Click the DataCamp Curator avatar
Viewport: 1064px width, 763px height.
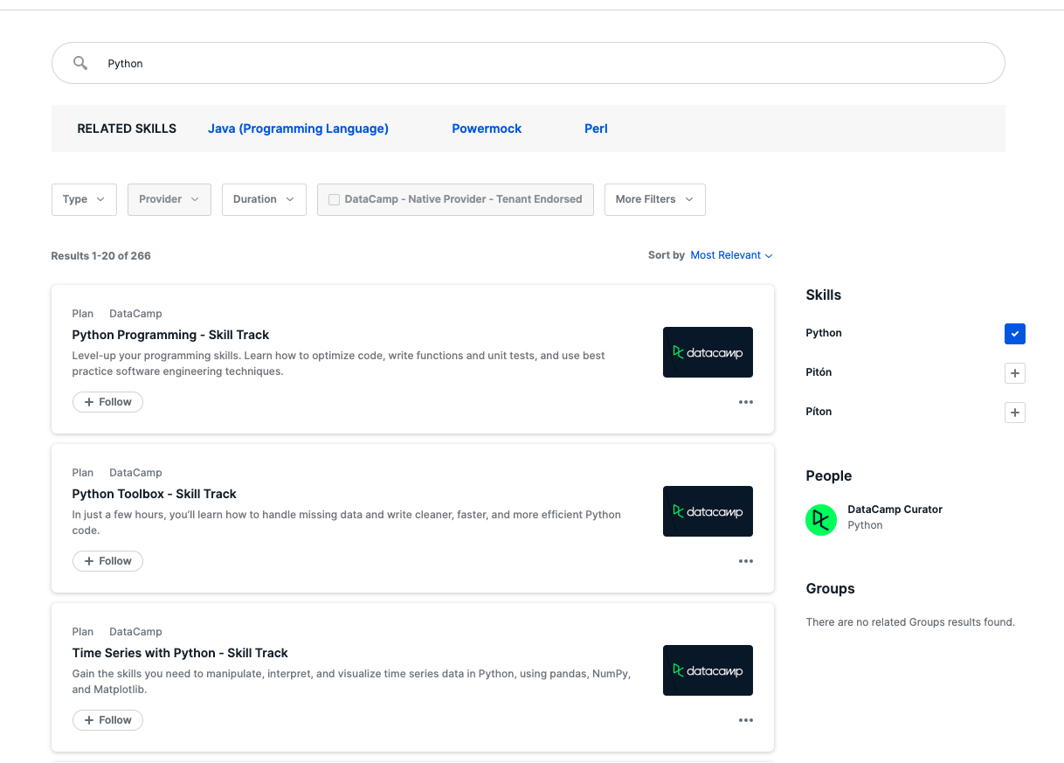(821, 520)
